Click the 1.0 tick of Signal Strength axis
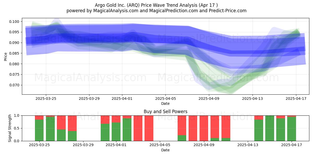This screenshot has height=156, width=313. coord(17,115)
